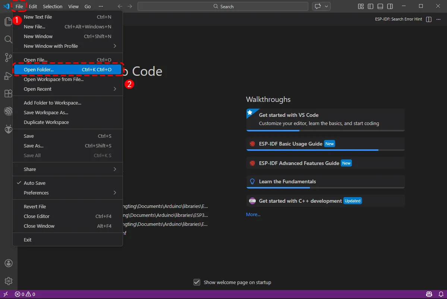Toggle Auto Save in the File menu

[35, 183]
